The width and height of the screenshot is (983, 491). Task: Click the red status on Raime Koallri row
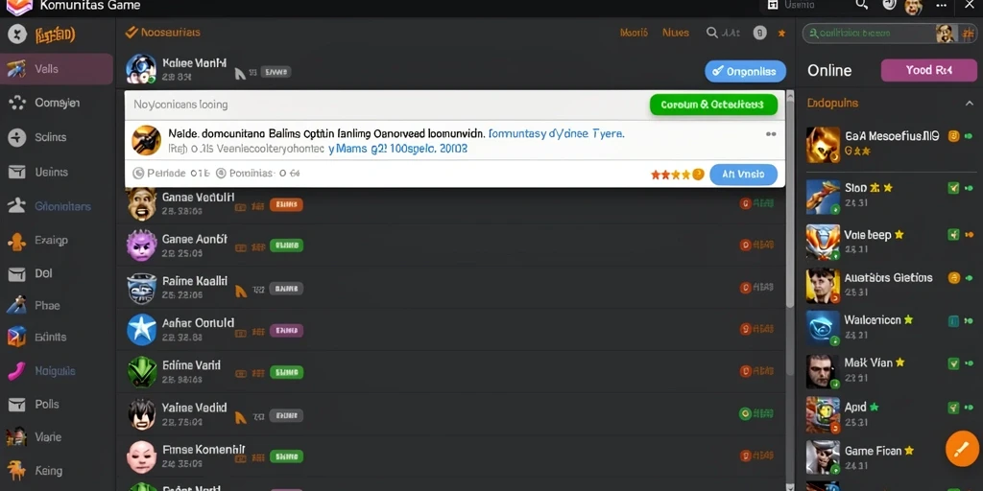coord(756,288)
